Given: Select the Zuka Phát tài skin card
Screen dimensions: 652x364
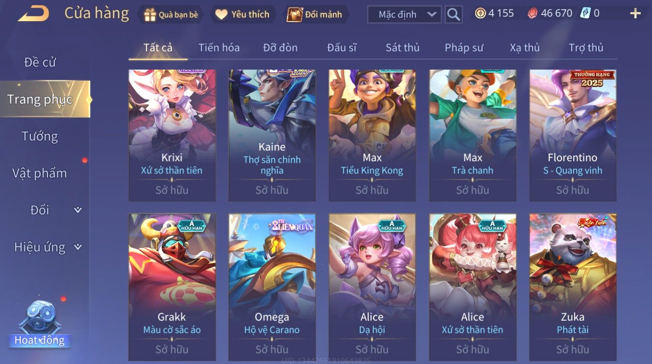Looking at the screenshot, I should tap(573, 287).
